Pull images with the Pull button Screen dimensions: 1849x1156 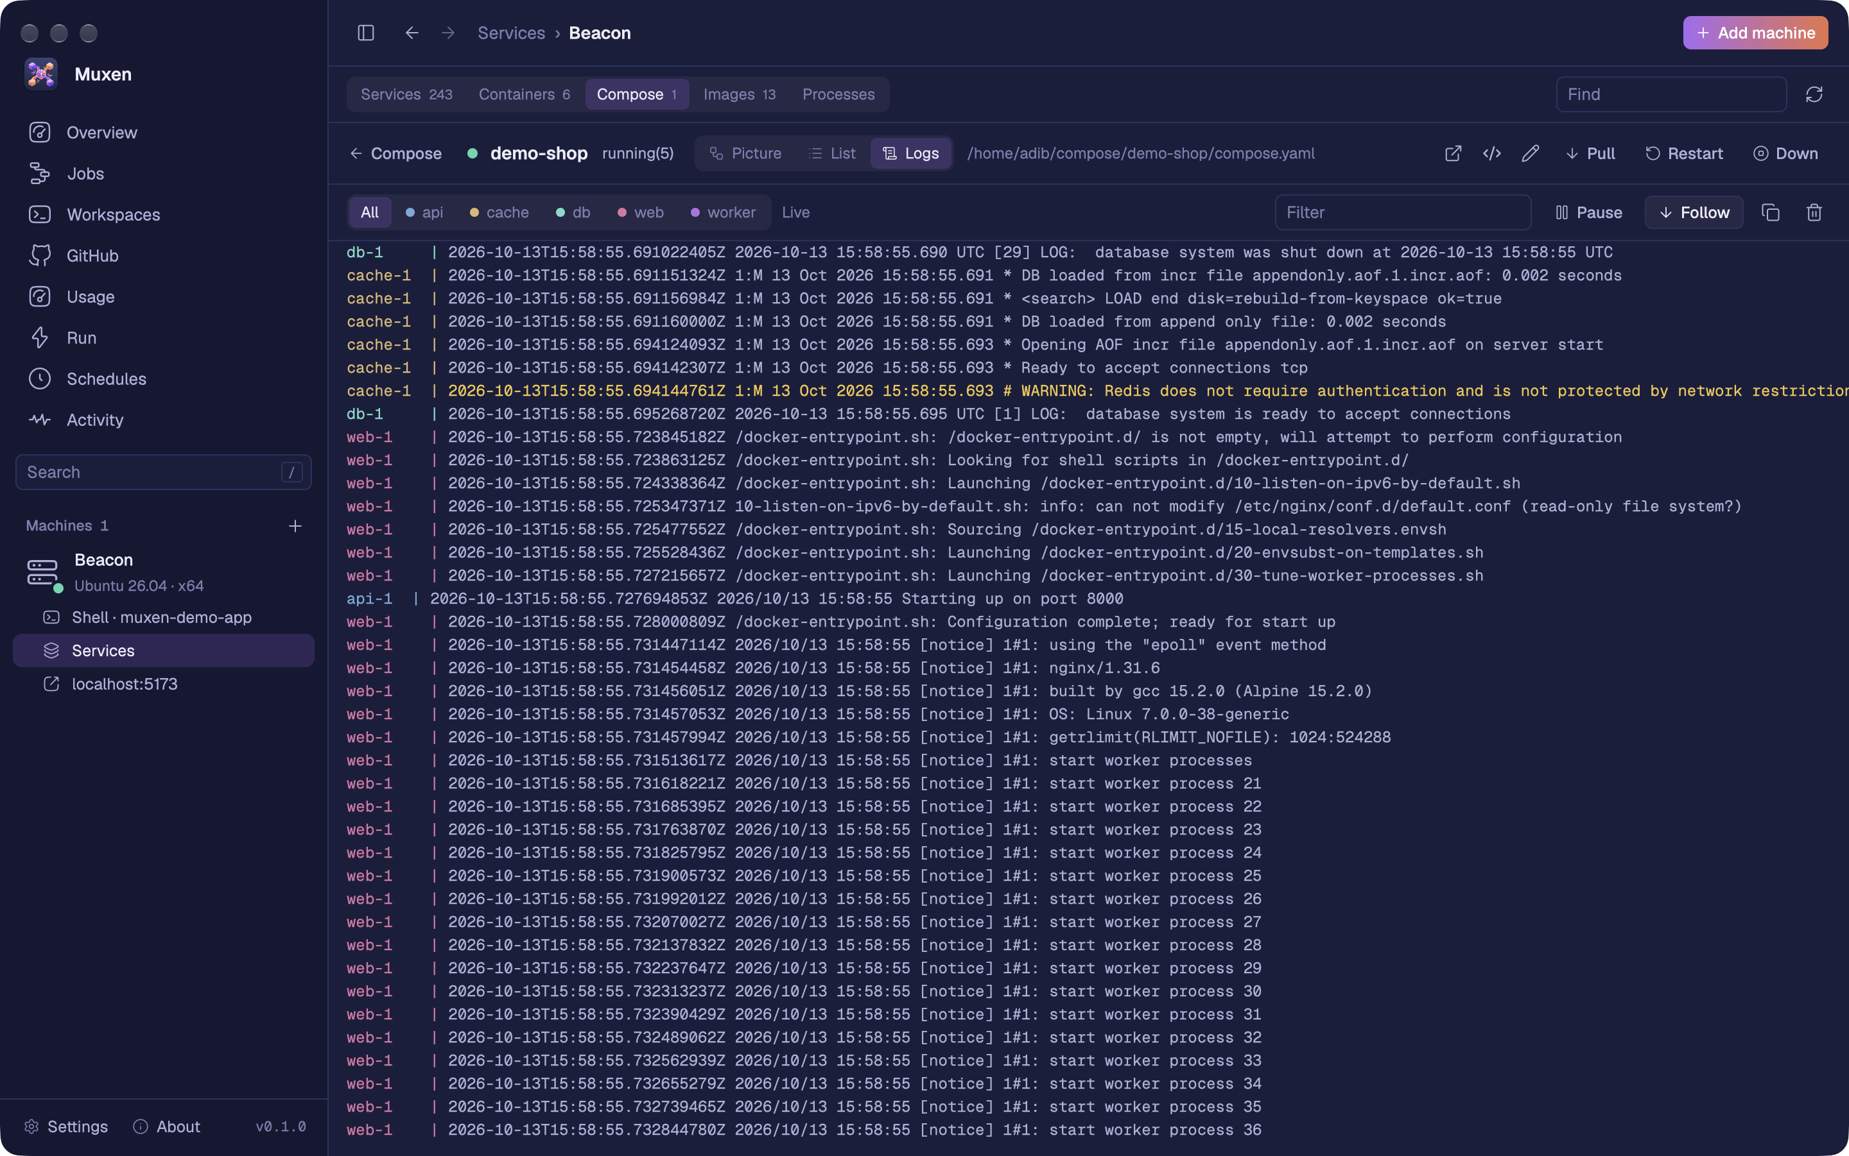[x=1590, y=154]
